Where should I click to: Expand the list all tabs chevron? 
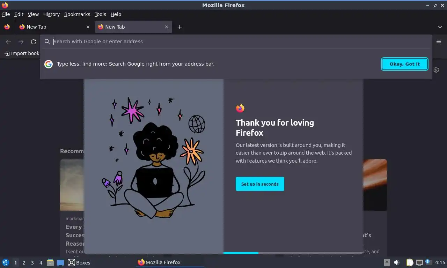(x=440, y=27)
